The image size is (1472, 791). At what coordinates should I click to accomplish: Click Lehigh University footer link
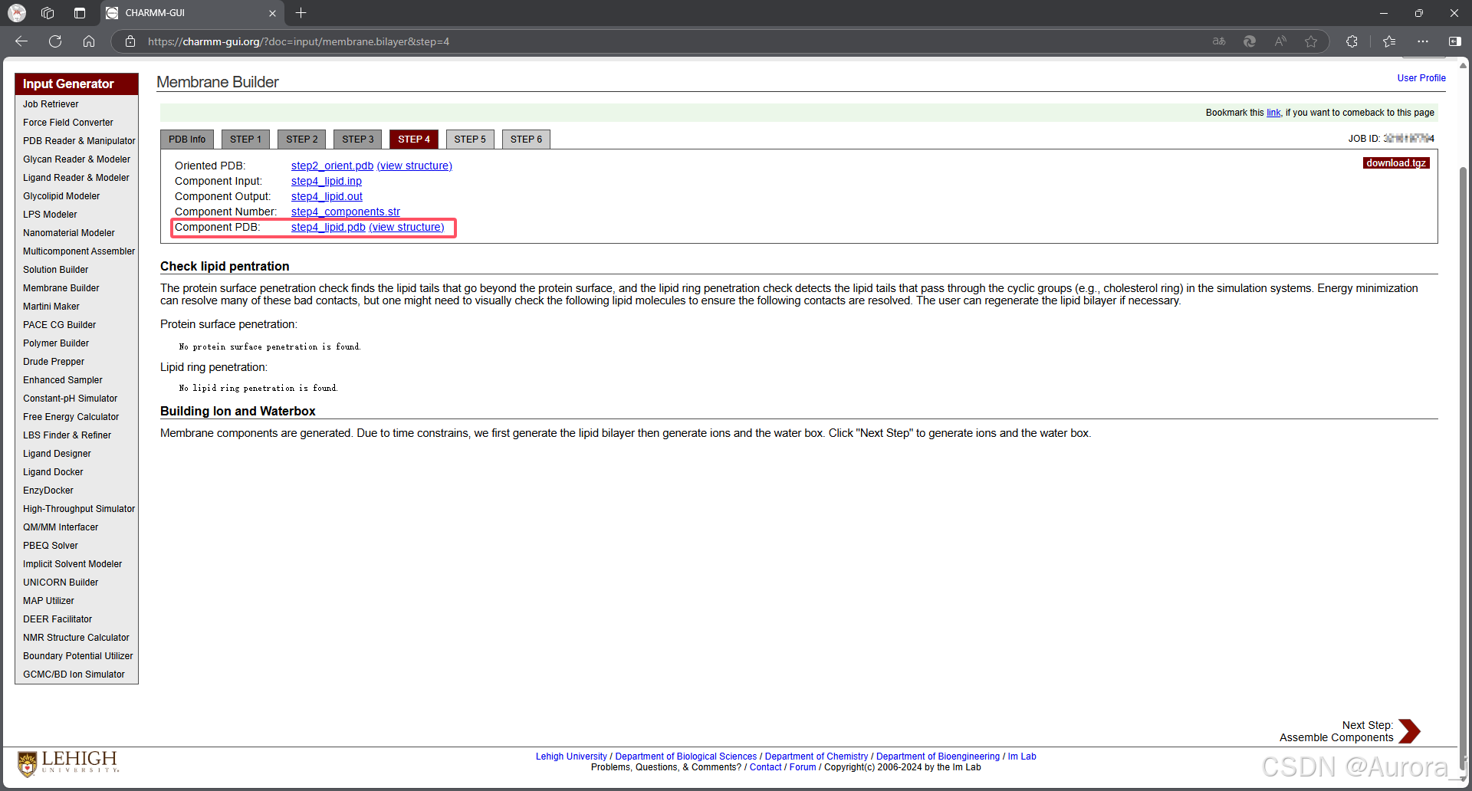point(571,757)
